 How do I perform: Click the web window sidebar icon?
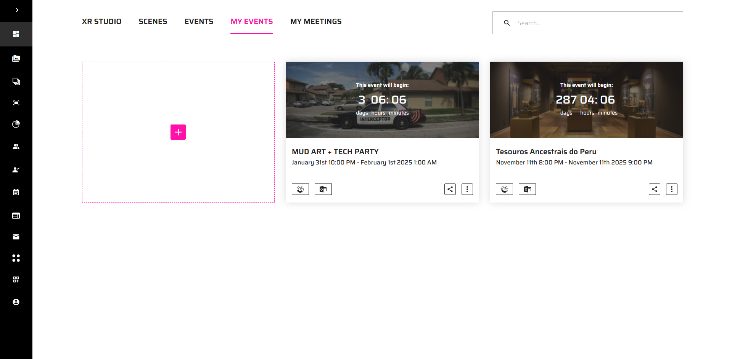coord(16,216)
